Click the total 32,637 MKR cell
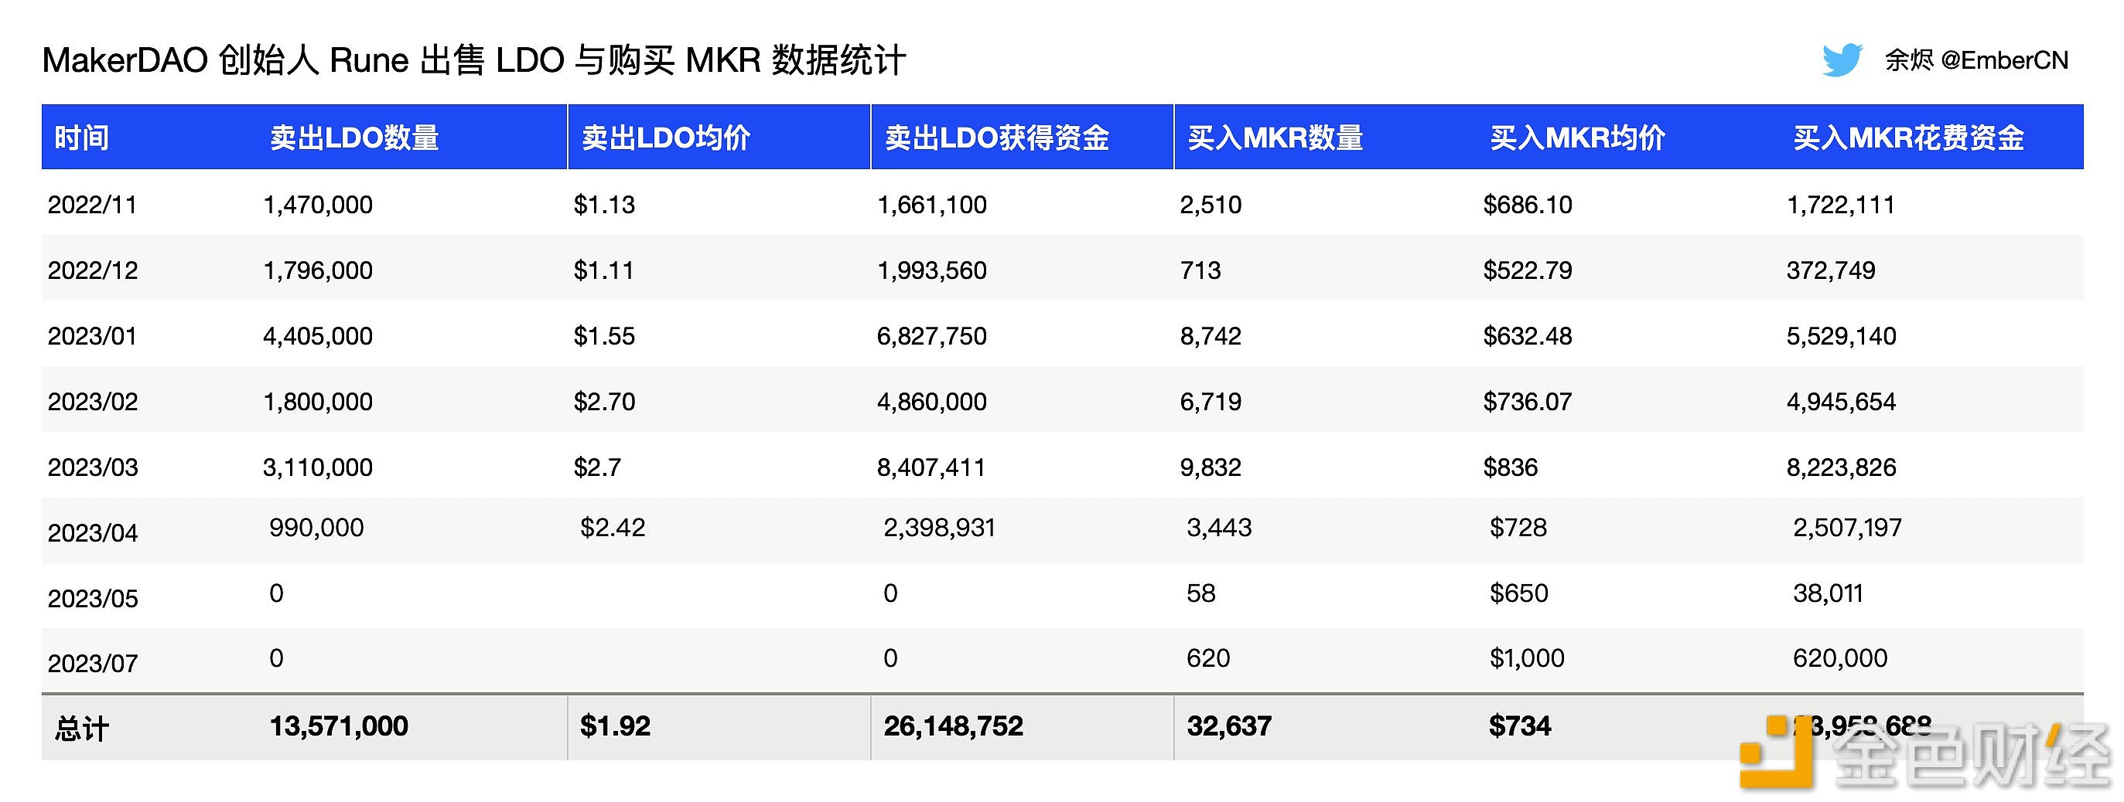Viewport: 2124px width, 802px height. click(1229, 726)
